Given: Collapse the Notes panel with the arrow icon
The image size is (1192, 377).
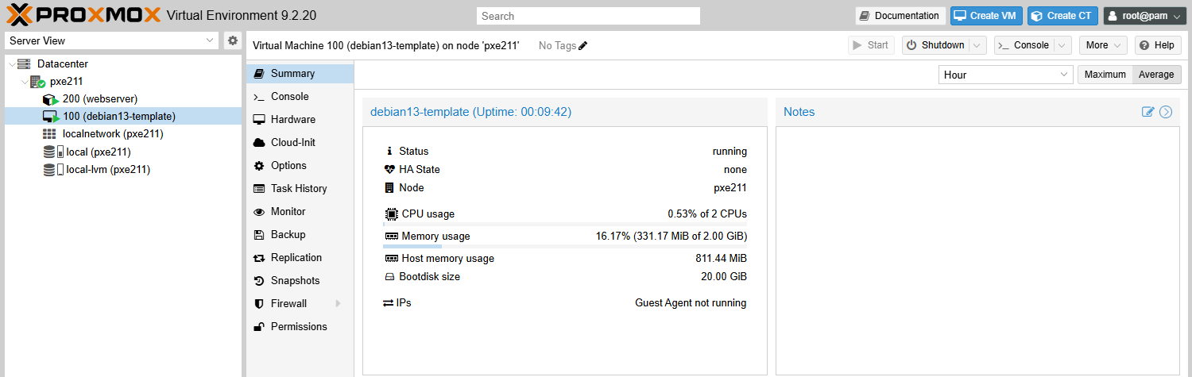Looking at the screenshot, I should tap(1166, 112).
